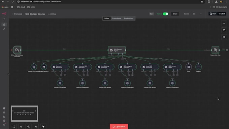The image size is (229, 129).
Task: Add a sticky note to canvas
Action: (224, 30)
